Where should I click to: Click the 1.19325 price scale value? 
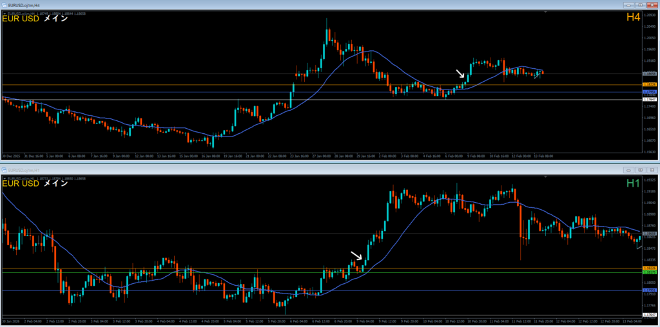tap(648, 180)
